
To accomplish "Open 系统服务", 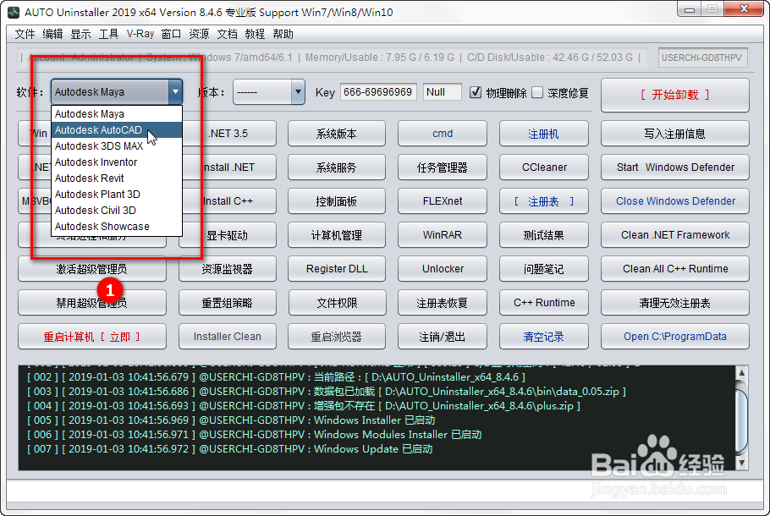I will (x=337, y=167).
